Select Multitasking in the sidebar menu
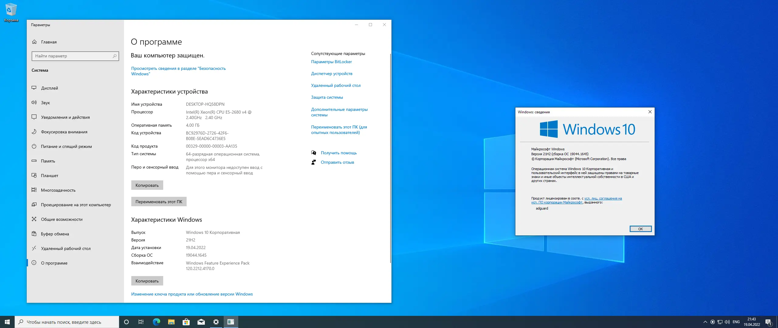 point(58,190)
